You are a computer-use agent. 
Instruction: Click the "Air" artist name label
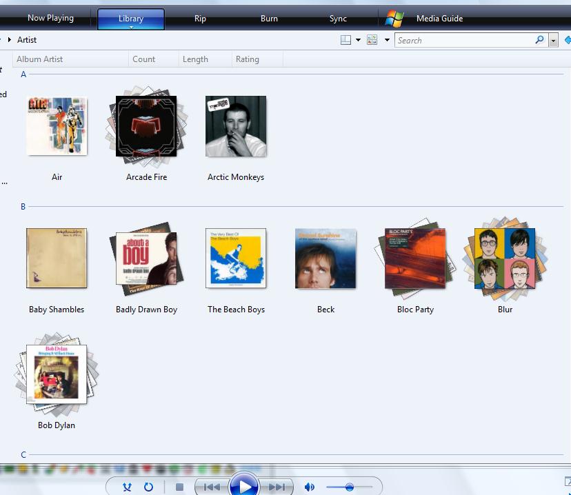[x=57, y=177]
